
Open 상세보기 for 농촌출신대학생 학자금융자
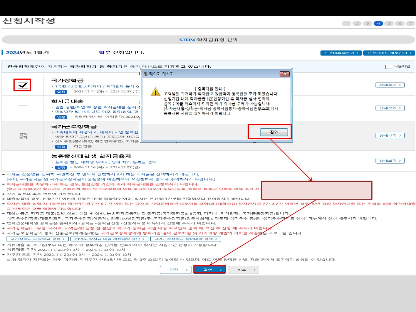(390, 161)
